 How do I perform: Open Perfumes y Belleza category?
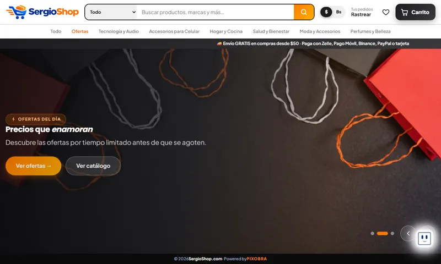[x=370, y=31]
